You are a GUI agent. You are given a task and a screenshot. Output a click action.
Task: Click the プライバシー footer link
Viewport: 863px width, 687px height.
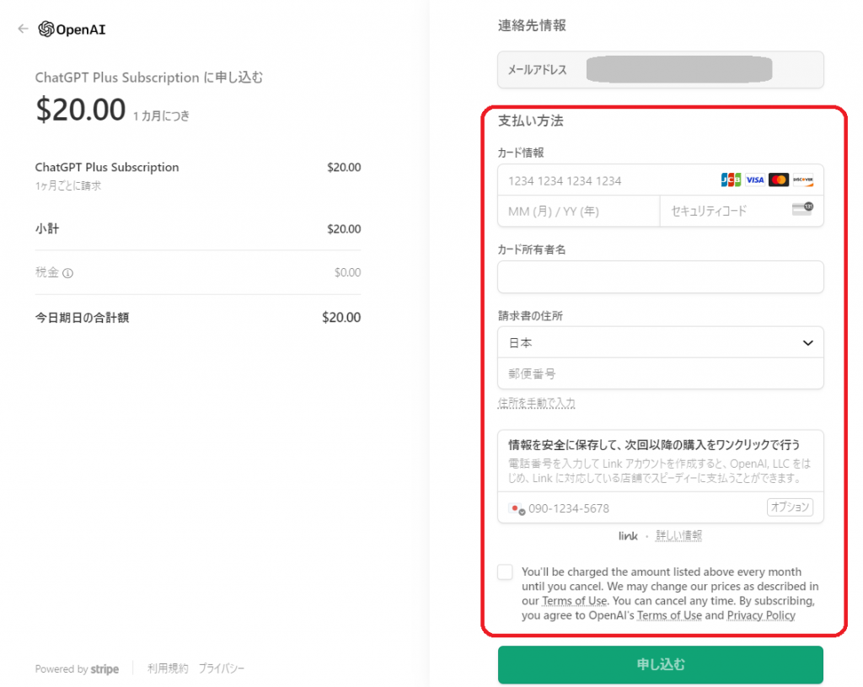point(222,668)
